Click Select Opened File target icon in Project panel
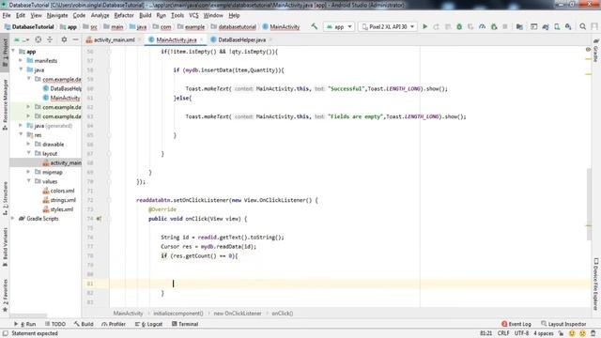 [x=39, y=39]
